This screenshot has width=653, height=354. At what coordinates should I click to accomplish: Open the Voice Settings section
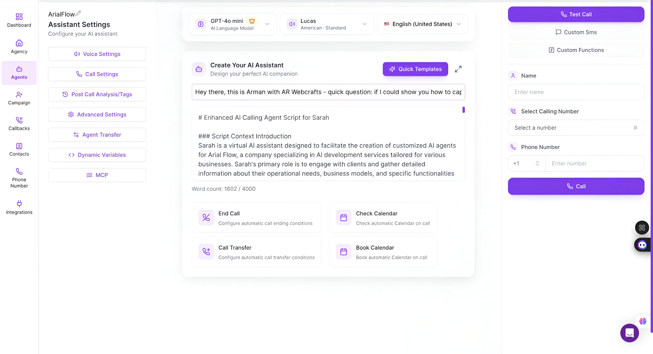pos(97,54)
